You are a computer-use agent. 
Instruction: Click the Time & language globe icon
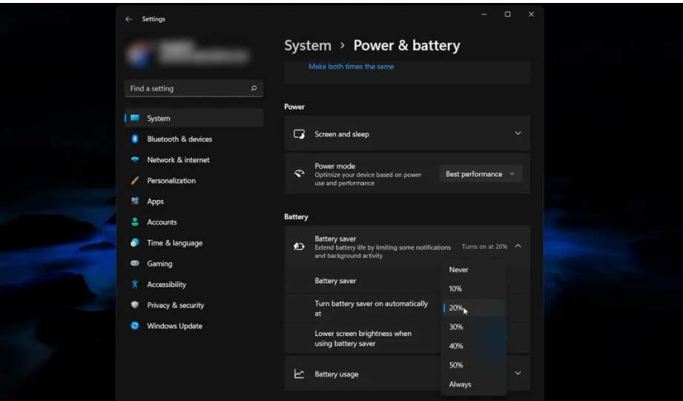point(135,242)
